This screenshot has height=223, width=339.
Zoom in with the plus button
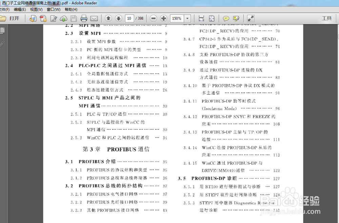(x=164, y=19)
